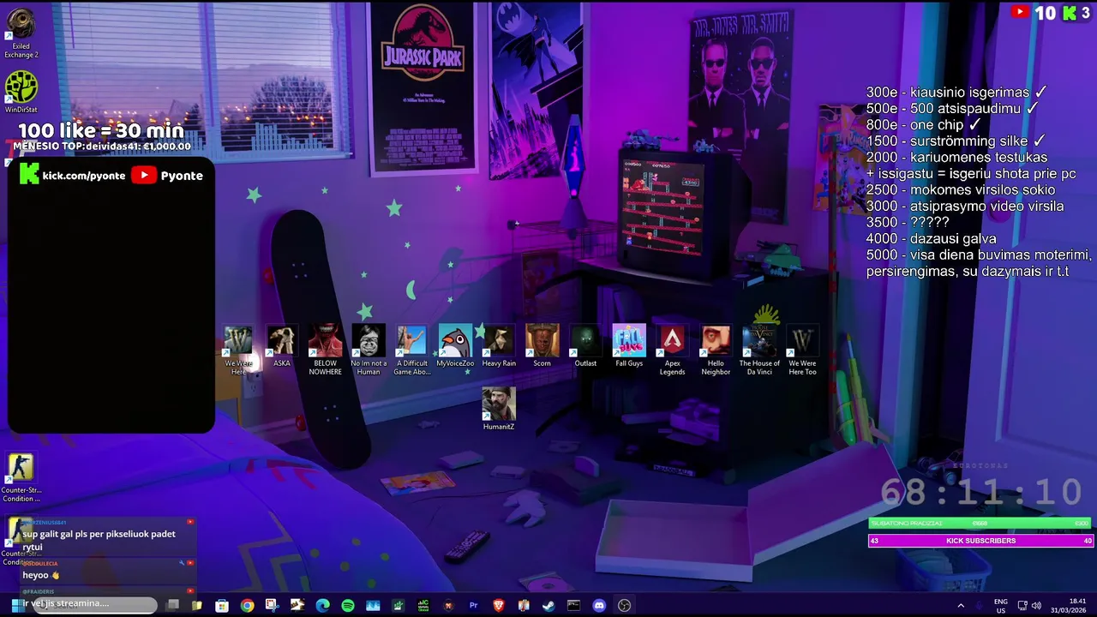Screen dimensions: 1097x617
Task: Click the 1500 - surströmming silke goal line
Action: pyautogui.click(x=956, y=141)
